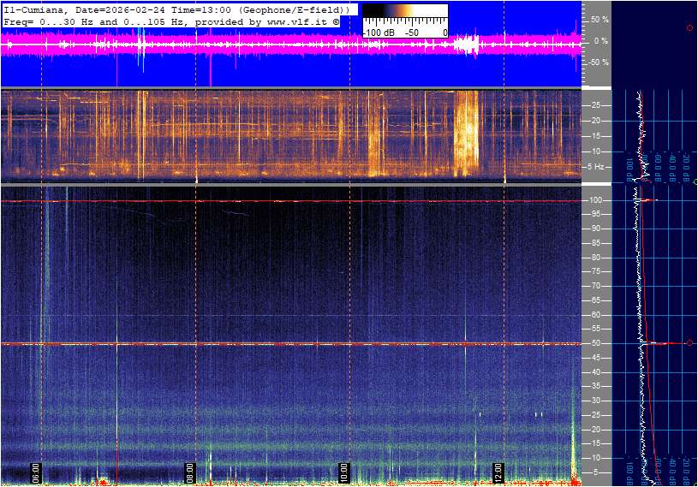Click the -100 dB label on color legend
This screenshot has height=487, width=698.
tap(378, 33)
